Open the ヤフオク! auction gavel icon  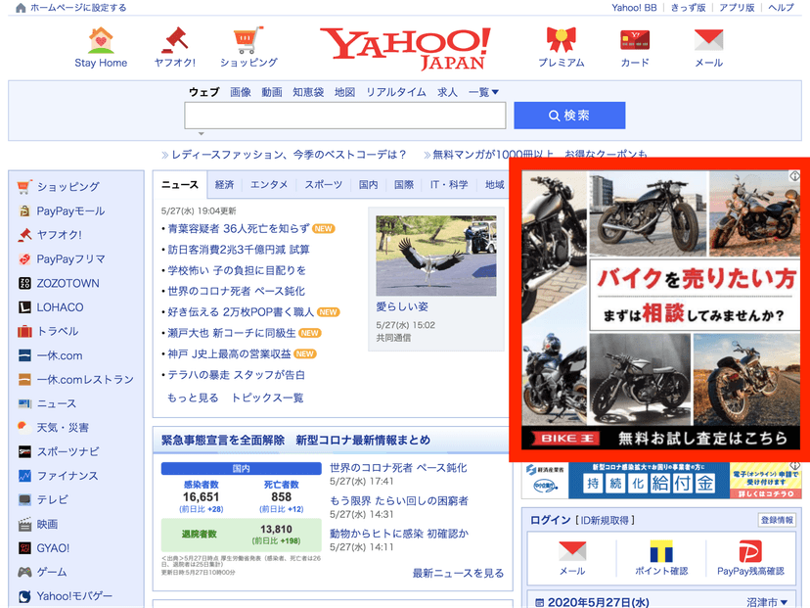(174, 40)
